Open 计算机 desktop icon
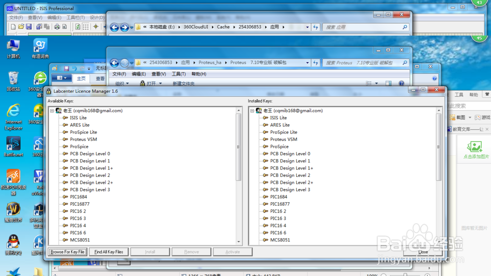This screenshot has height=276, width=491. pos(13,49)
